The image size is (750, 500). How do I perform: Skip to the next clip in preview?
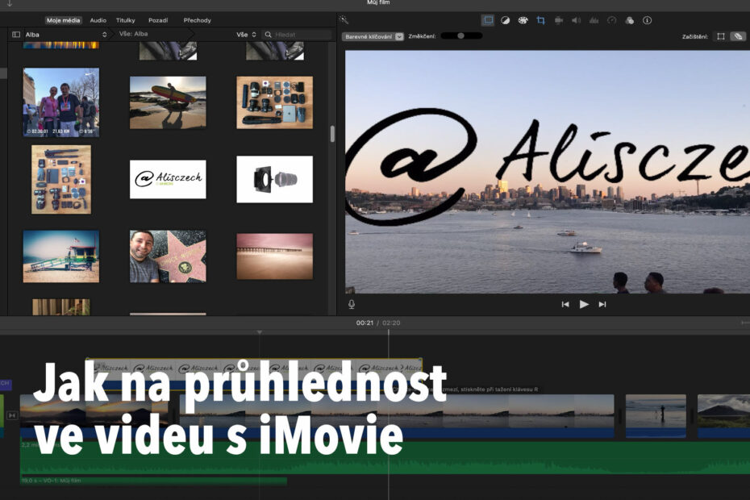coord(602,304)
